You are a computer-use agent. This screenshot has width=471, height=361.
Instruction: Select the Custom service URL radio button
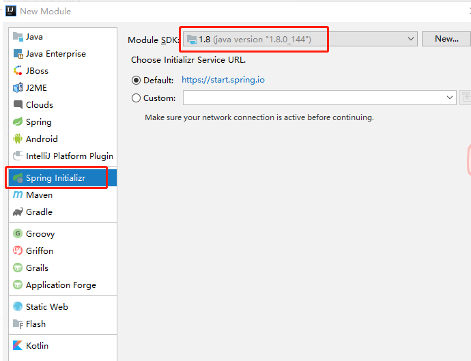tap(136, 98)
